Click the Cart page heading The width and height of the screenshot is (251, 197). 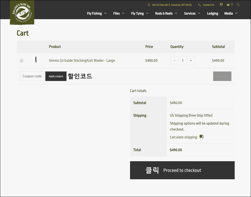(x=23, y=33)
